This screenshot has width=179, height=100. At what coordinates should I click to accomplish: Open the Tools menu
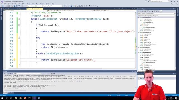33,4
